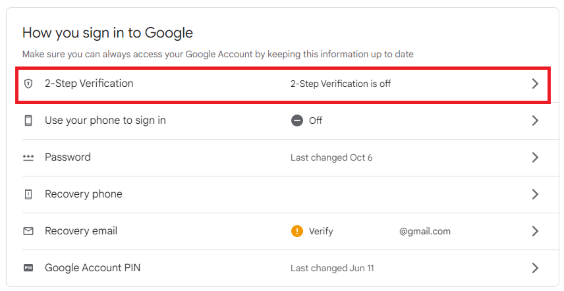The width and height of the screenshot is (564, 291).
Task: Open the Recovery email section
Action: (81, 231)
